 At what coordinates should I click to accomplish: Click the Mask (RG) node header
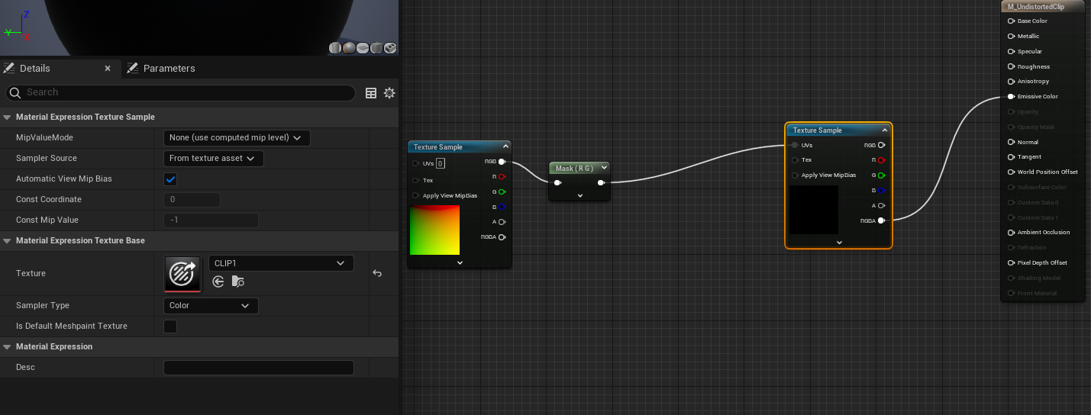574,169
